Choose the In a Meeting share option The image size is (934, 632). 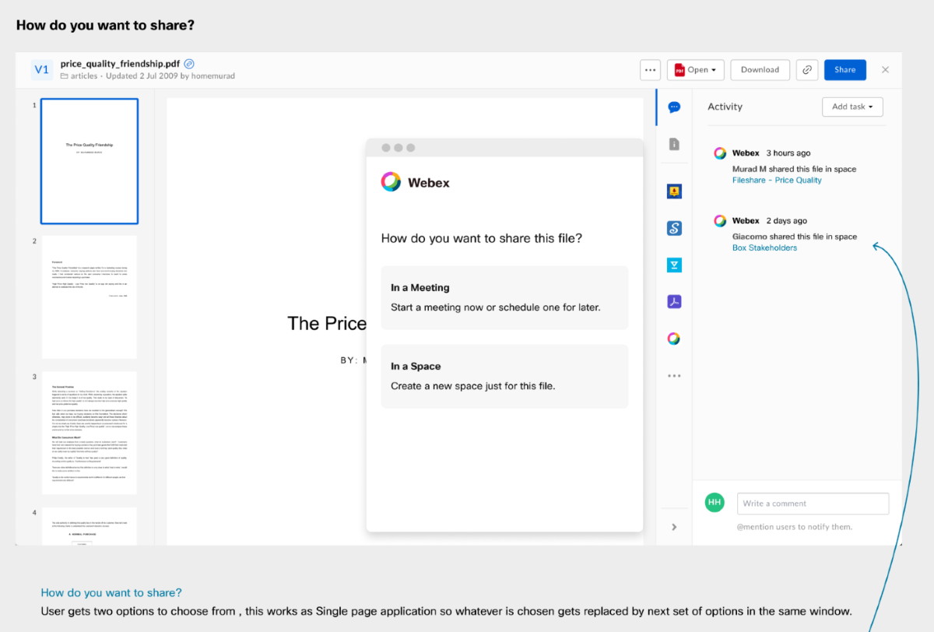point(504,297)
